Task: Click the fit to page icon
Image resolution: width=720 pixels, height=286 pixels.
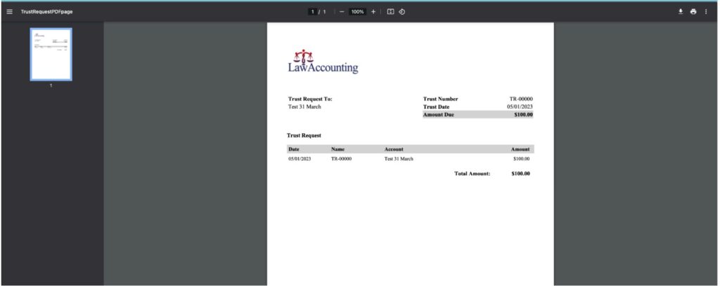Action: 390,12
